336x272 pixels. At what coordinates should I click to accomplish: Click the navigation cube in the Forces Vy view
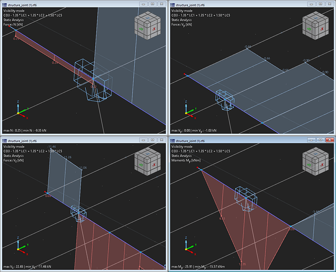[316, 24]
